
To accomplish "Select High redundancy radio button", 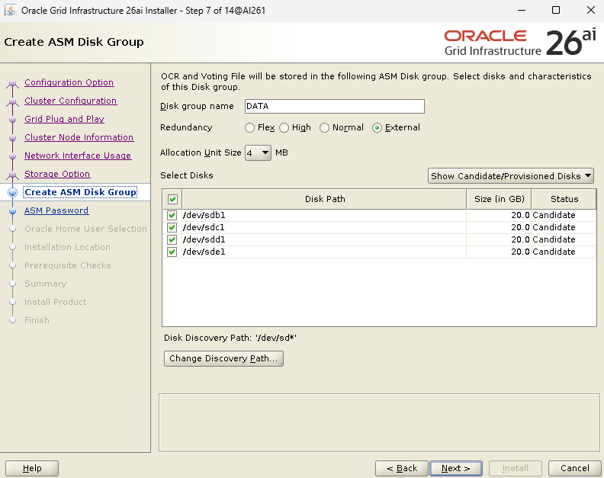I will 284,128.
